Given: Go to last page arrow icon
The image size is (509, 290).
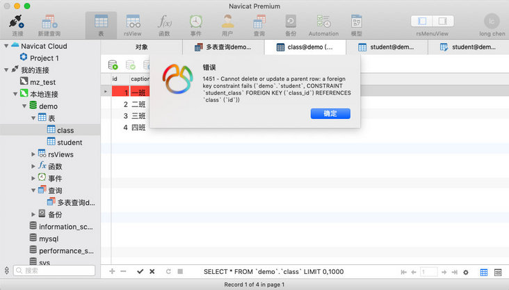Looking at the screenshot, I should pos(455,272).
